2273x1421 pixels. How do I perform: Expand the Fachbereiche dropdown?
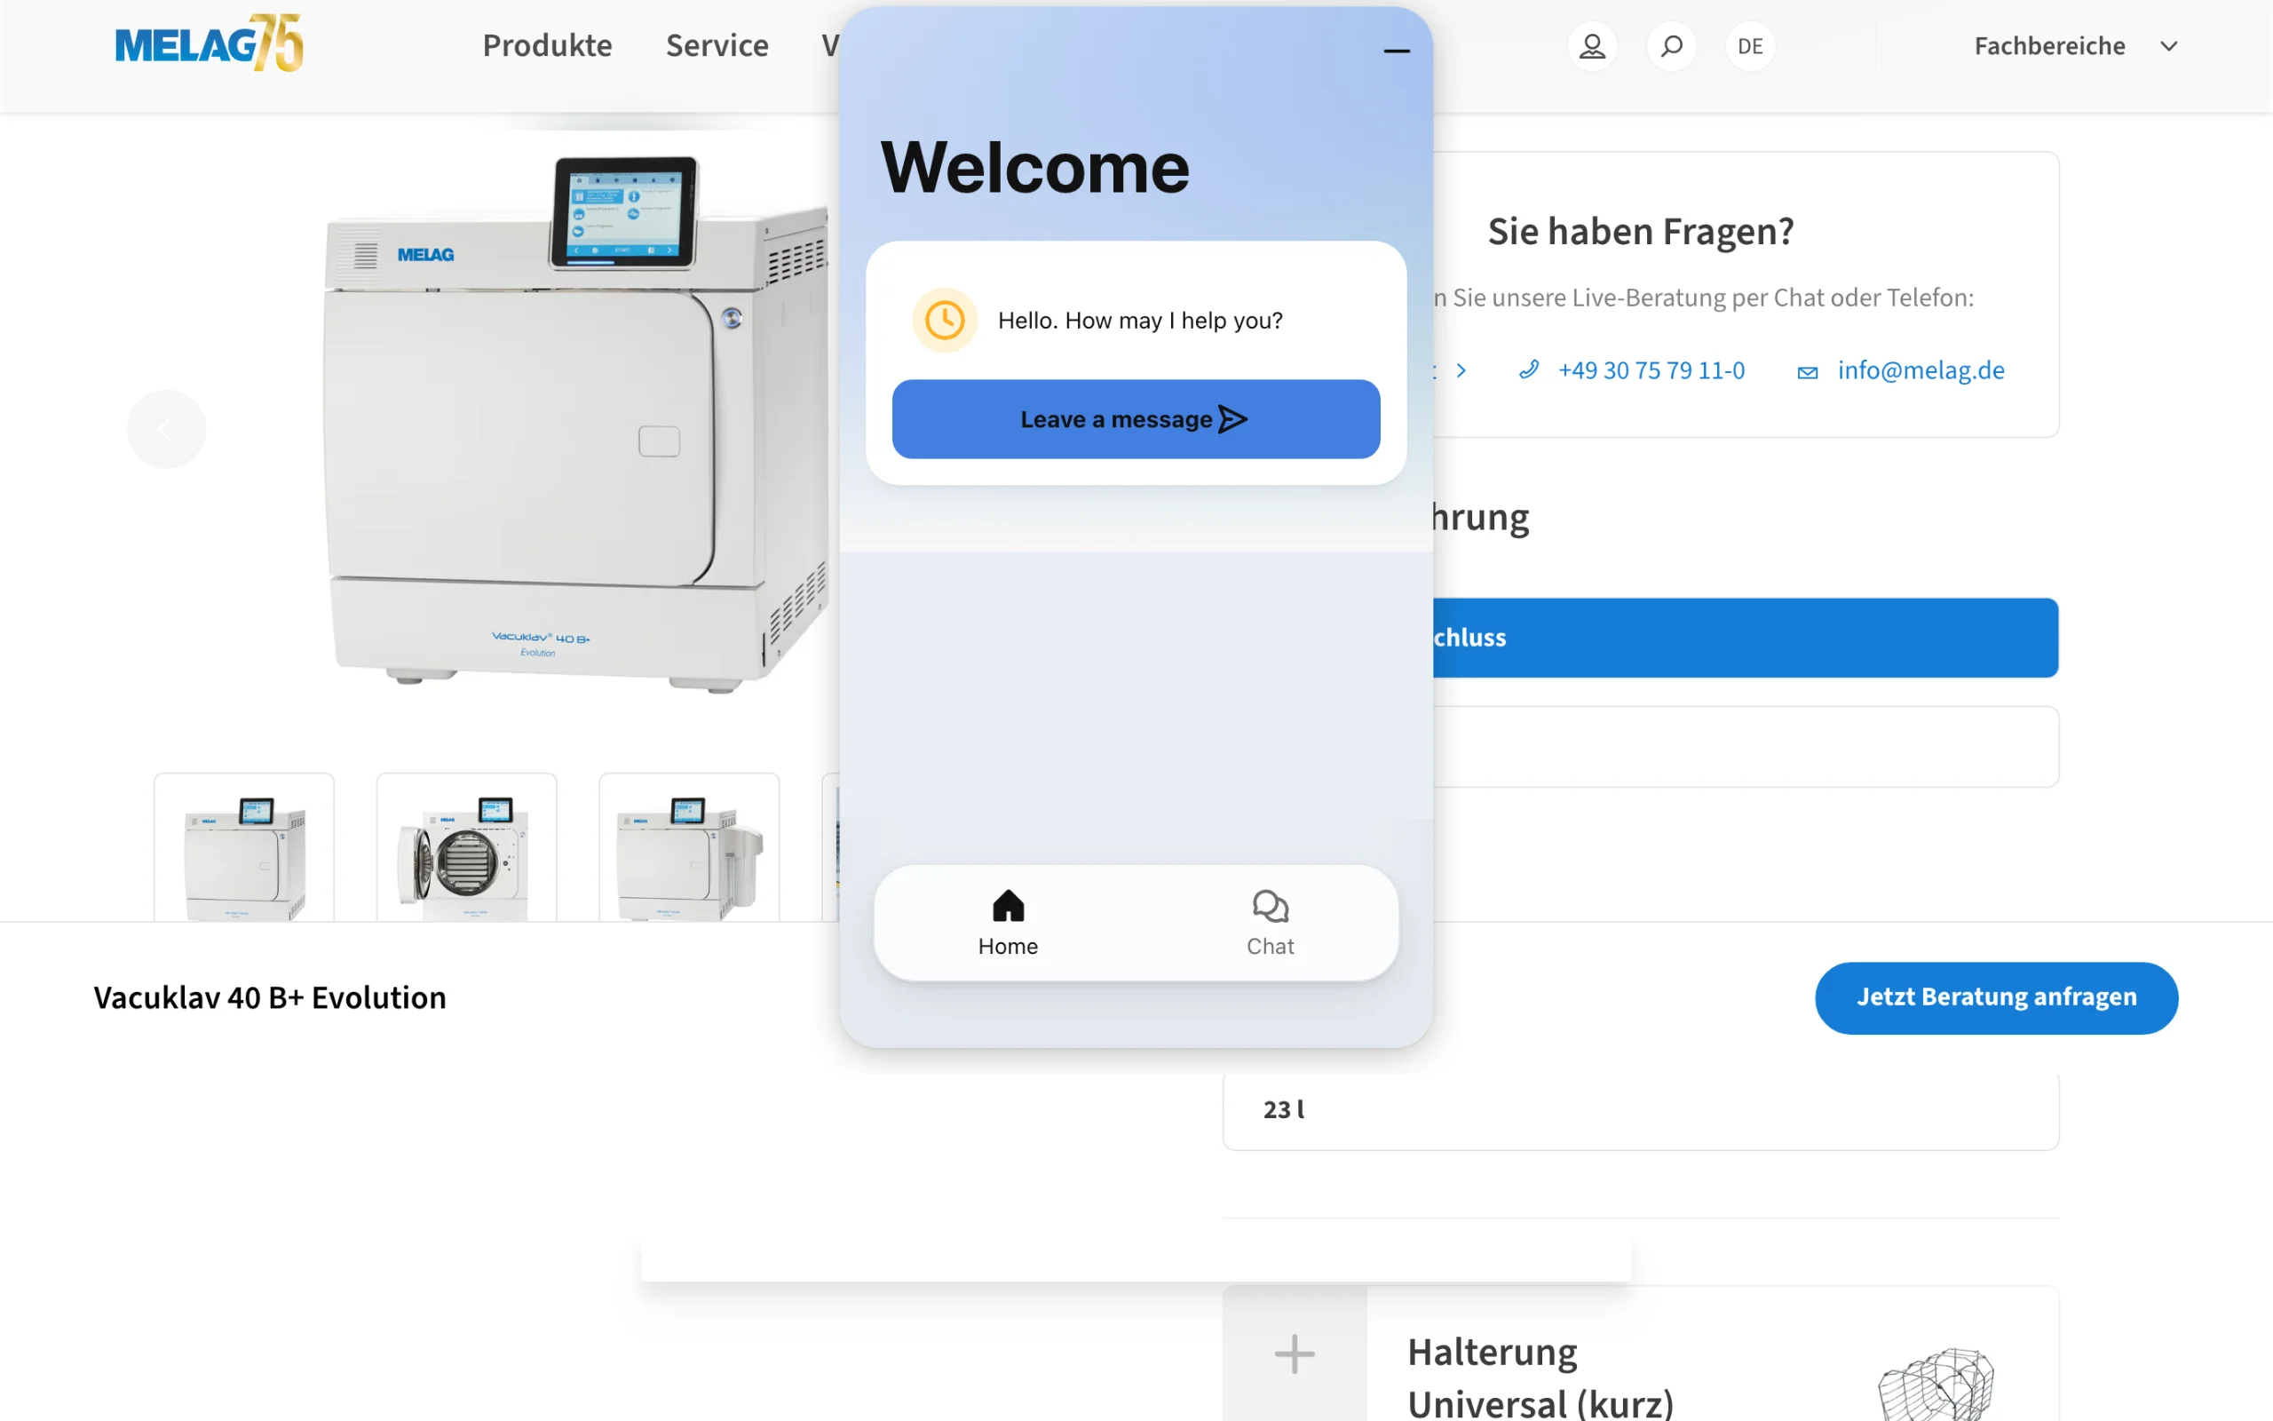coord(2076,46)
